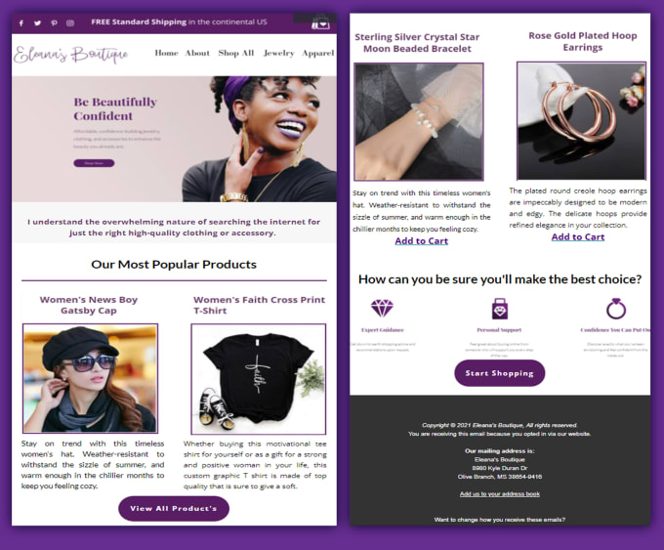Open the News Boy Gatsby Cap image
The height and width of the screenshot is (550, 664).
[x=90, y=378]
